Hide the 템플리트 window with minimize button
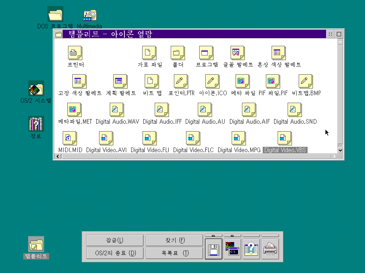The height and width of the screenshot is (273, 365). 330,34
